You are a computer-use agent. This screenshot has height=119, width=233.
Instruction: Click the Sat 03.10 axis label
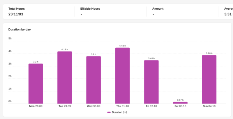pyautogui.click(x=180, y=106)
